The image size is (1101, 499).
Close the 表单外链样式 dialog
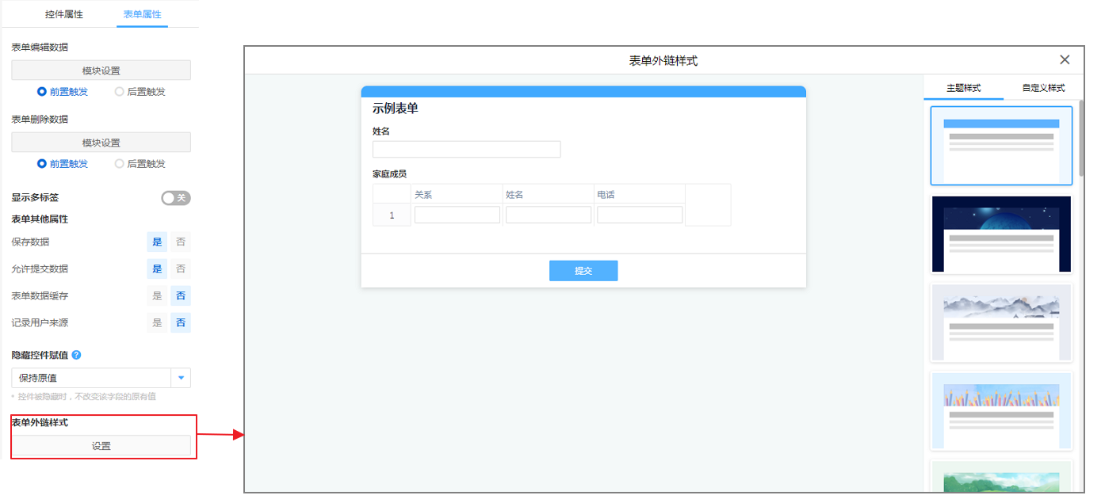(x=1065, y=60)
